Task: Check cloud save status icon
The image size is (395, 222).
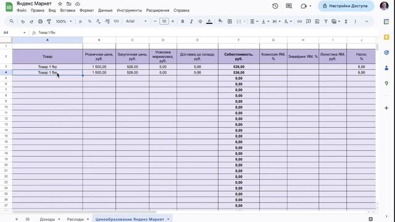Action: pos(78,4)
